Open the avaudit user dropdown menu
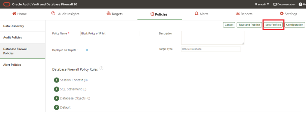 tap(262, 4)
